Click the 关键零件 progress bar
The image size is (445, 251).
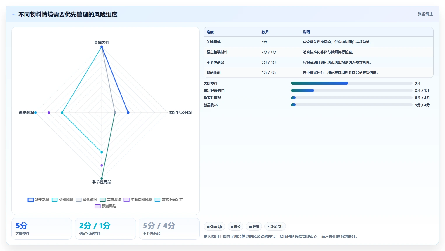pyautogui.click(x=352, y=83)
